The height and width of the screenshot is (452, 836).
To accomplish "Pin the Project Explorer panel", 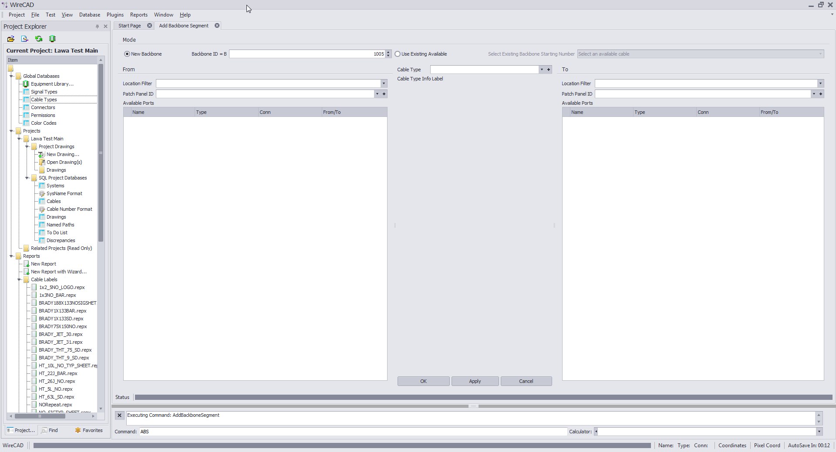I will [97, 27].
